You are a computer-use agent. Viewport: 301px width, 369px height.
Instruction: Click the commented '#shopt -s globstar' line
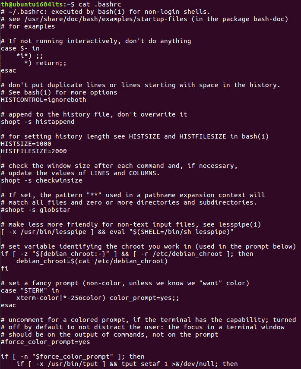pyautogui.click(x=35, y=210)
